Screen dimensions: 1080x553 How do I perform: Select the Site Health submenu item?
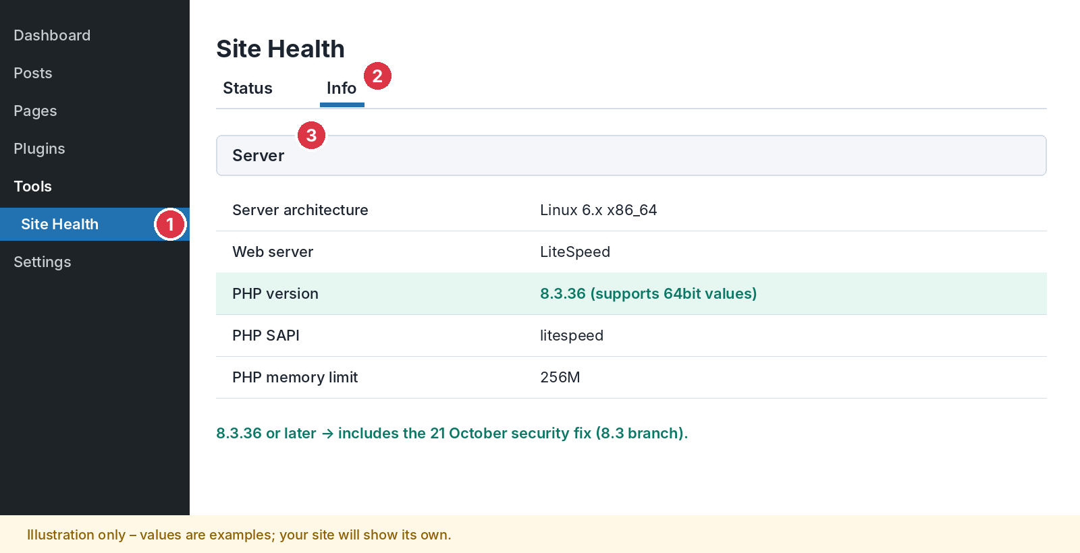coord(94,224)
